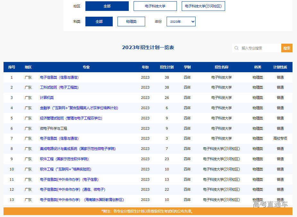Select 物理类 subject category filter
The width and height of the screenshot is (297, 217).
[x=131, y=22]
